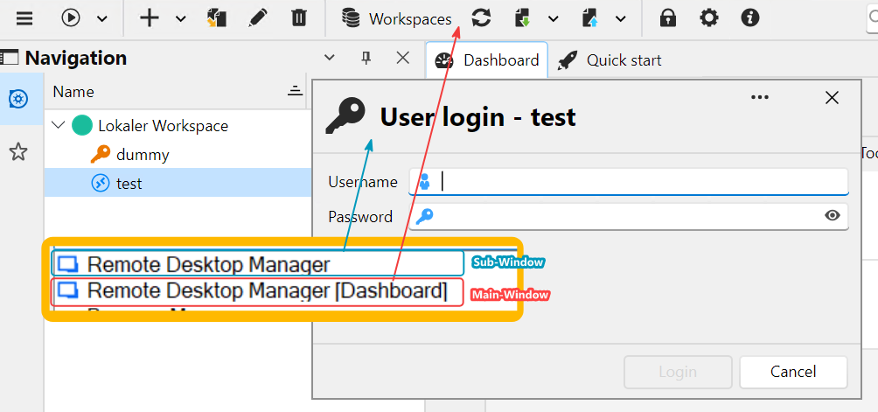Open the hamburger main menu

point(24,18)
